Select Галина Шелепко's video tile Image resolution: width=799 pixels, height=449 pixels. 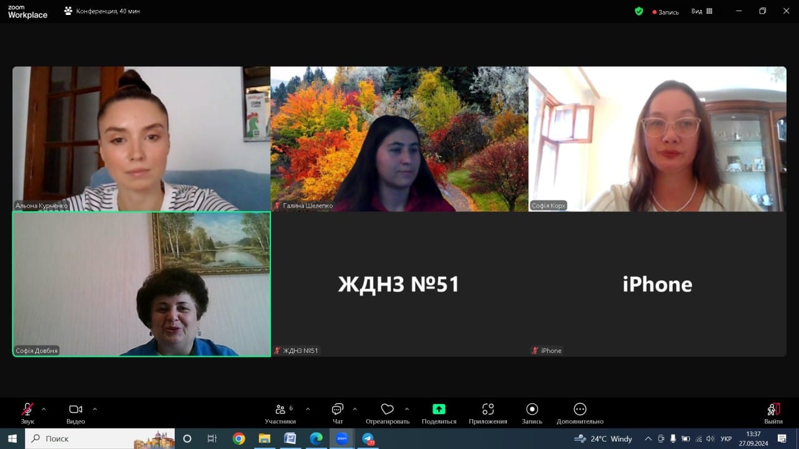pos(399,138)
